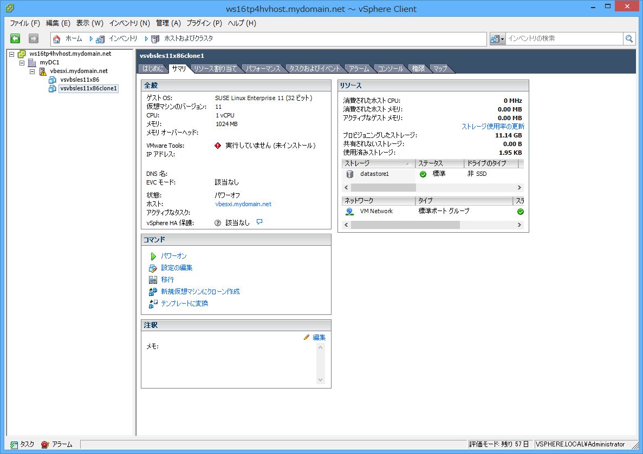643x454 pixels.
Task: Click the green back navigation arrow
Action: coord(15,38)
